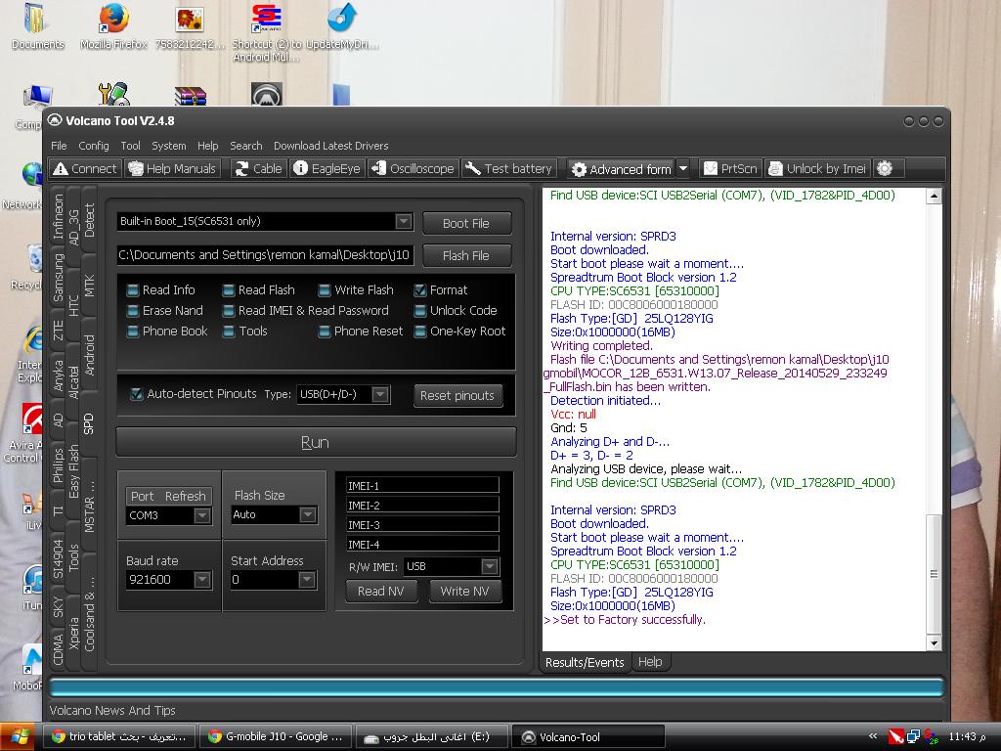Select the Samsung side tab

(x=58, y=278)
